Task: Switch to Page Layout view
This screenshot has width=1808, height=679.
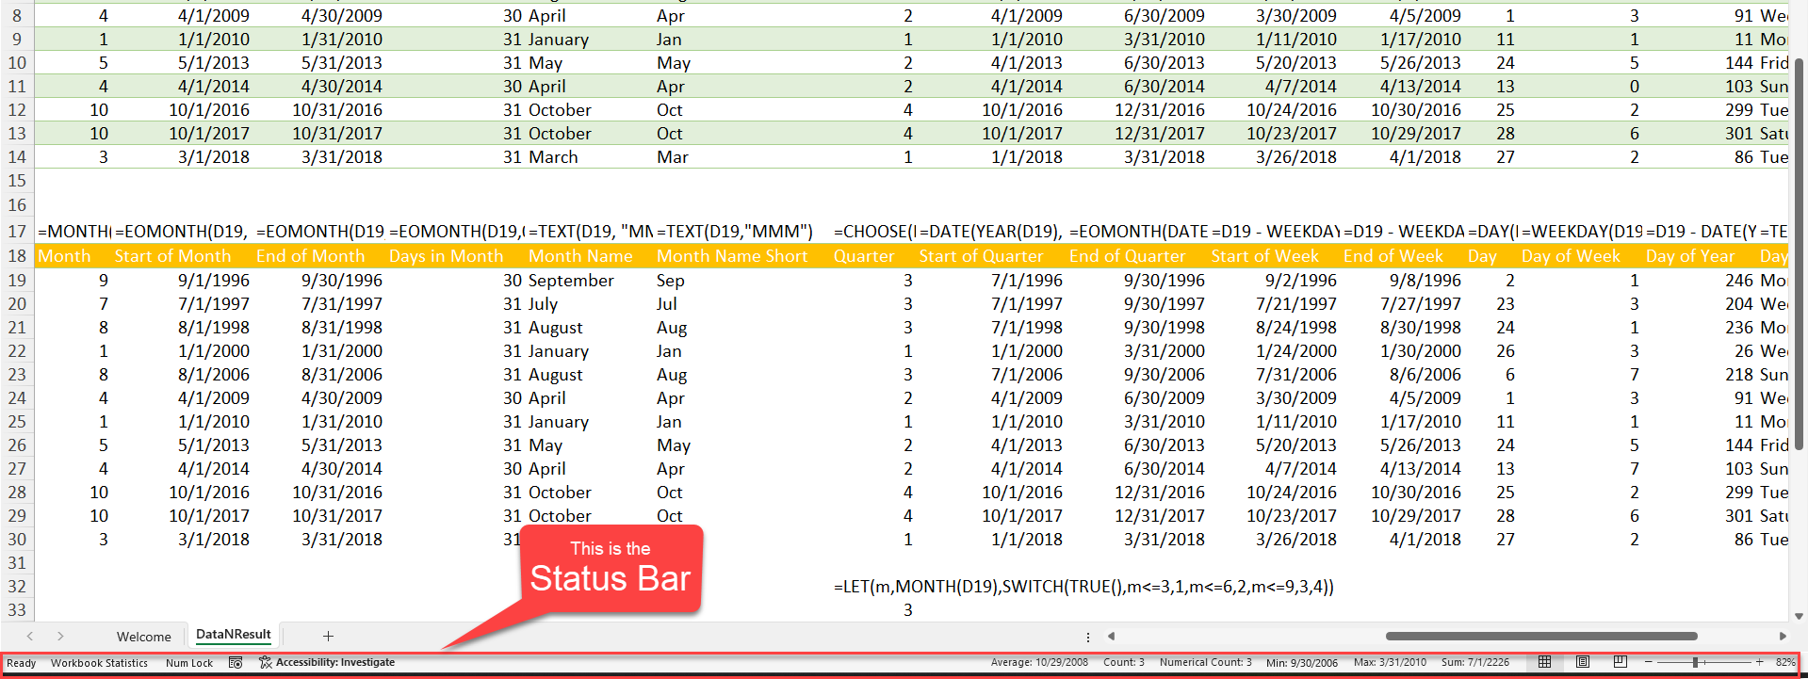Action: (1583, 662)
